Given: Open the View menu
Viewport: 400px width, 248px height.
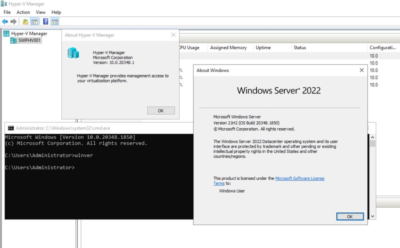Looking at the screenshot, I should pyautogui.click(x=41, y=12).
